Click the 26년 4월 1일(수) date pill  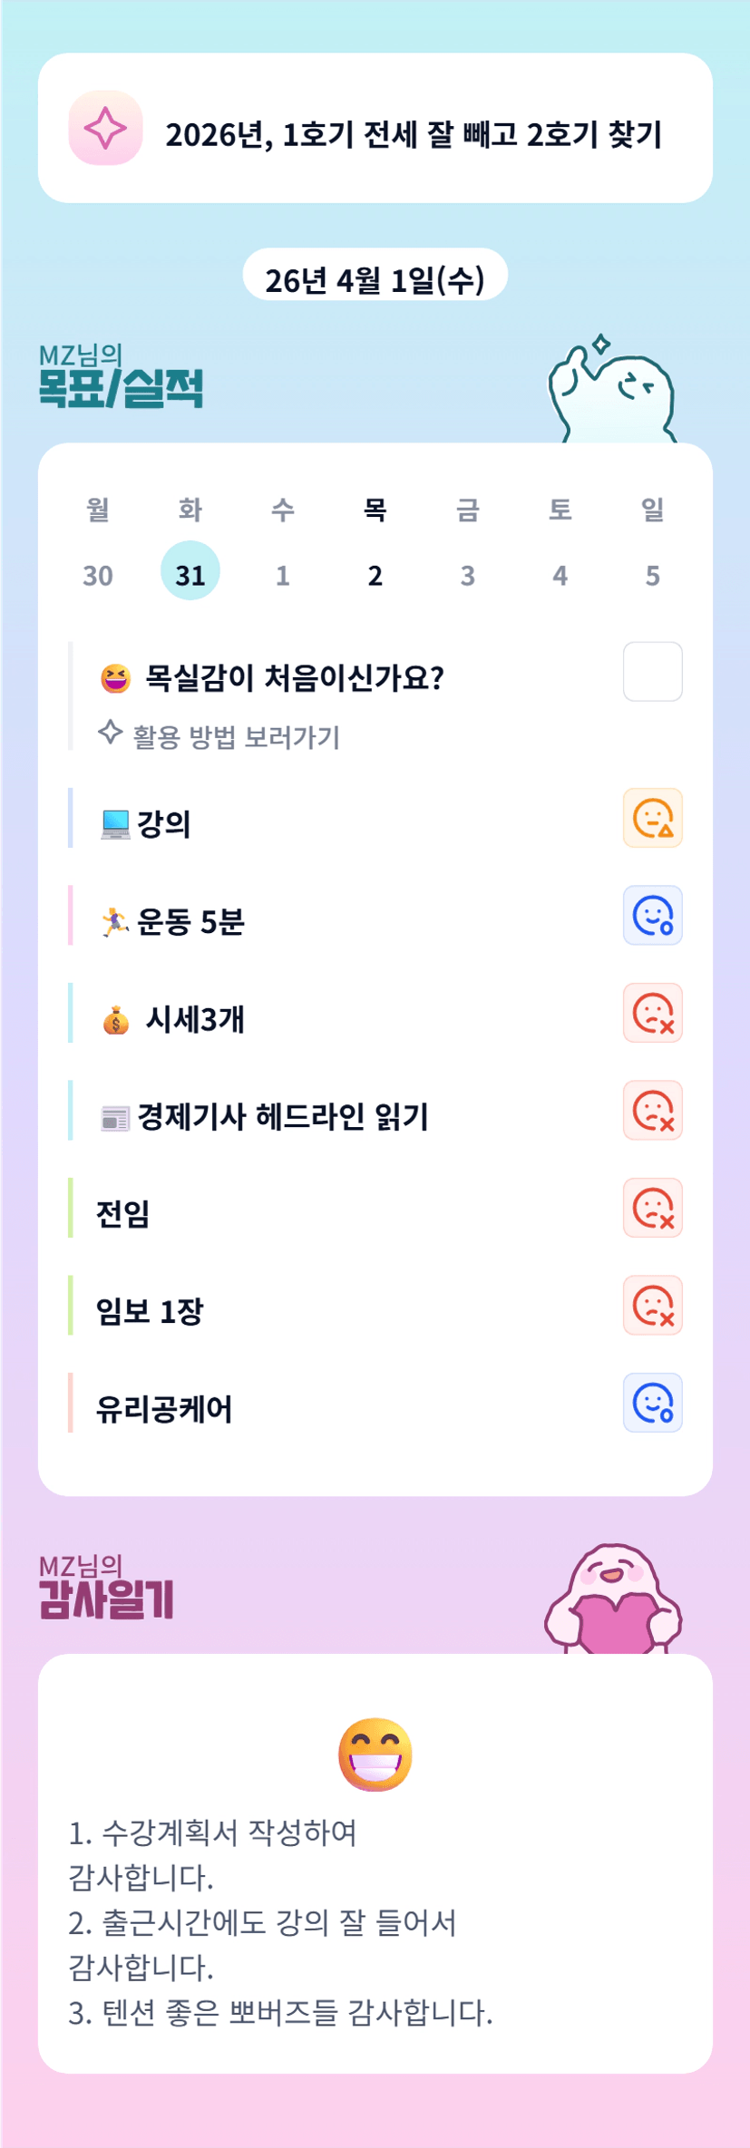pos(375,280)
